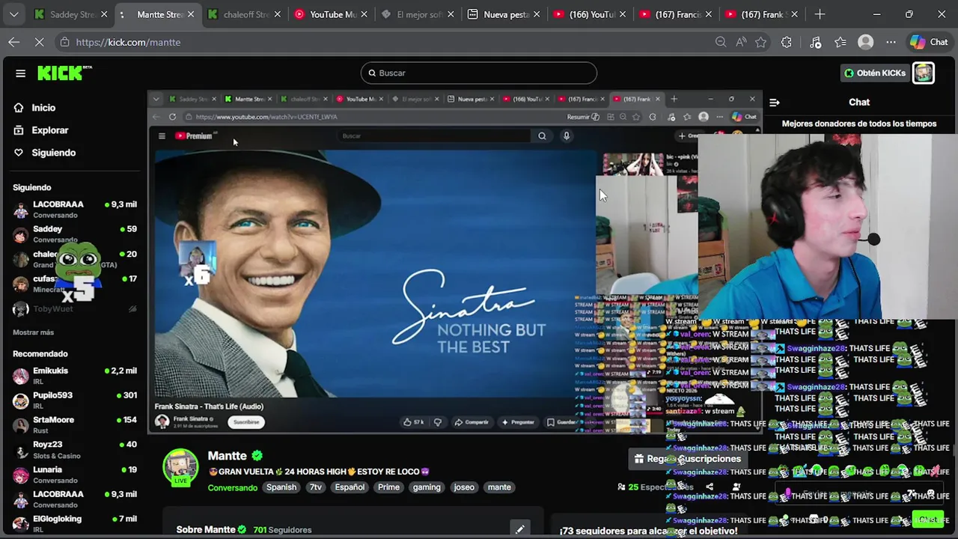Edit Sobre Mantte with pencil icon
Screen dimensions: 958x539
[519, 529]
